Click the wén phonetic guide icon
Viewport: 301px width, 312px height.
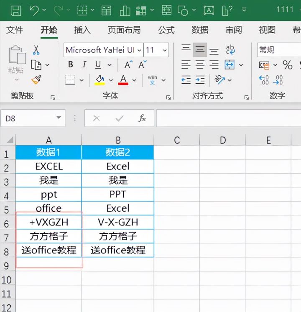coord(153,80)
